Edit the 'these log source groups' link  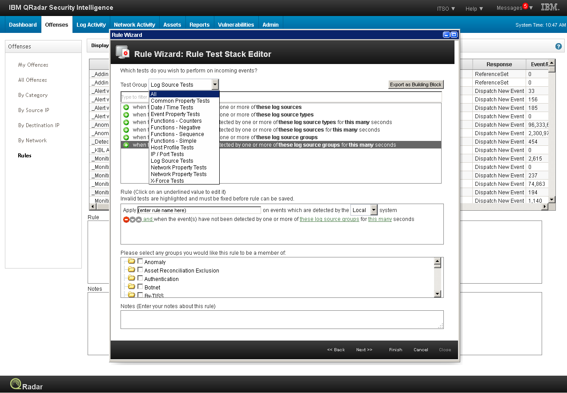point(330,219)
